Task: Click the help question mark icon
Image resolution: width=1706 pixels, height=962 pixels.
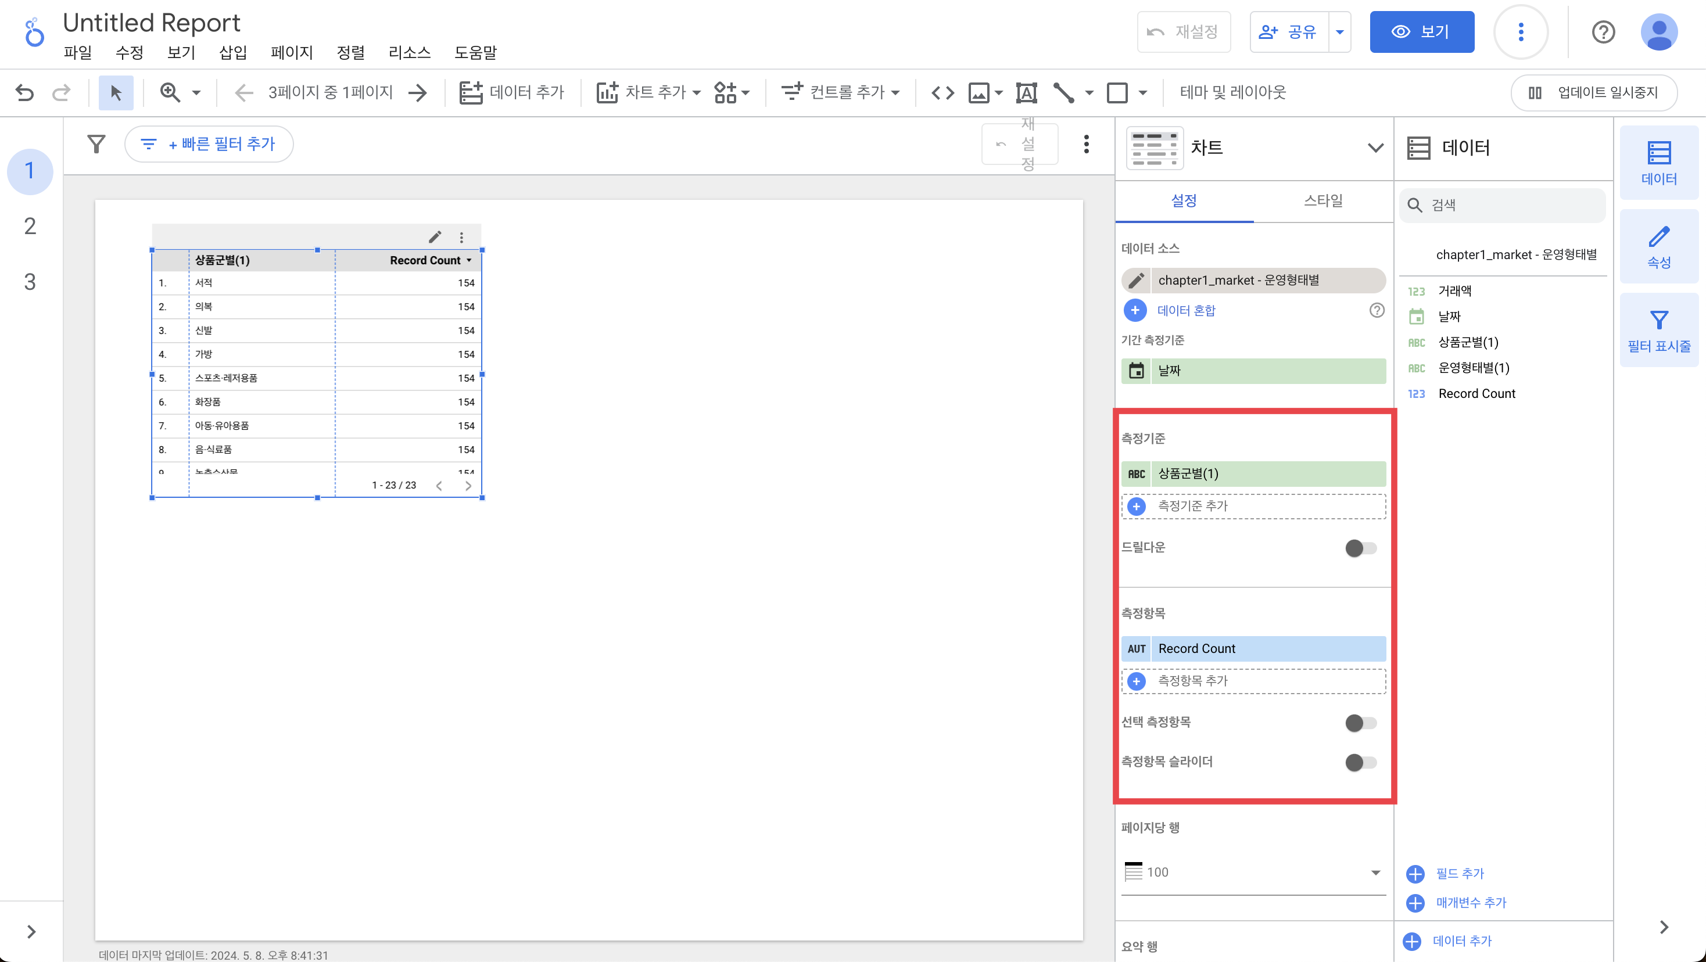Action: [x=1603, y=32]
